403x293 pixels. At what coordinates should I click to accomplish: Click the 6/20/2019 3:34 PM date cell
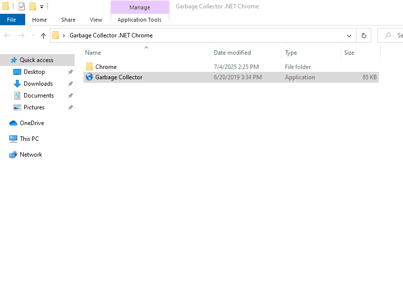tap(238, 77)
